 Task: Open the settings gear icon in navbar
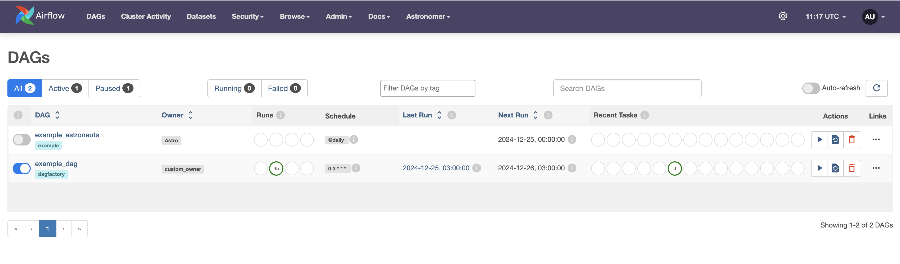[x=783, y=16]
